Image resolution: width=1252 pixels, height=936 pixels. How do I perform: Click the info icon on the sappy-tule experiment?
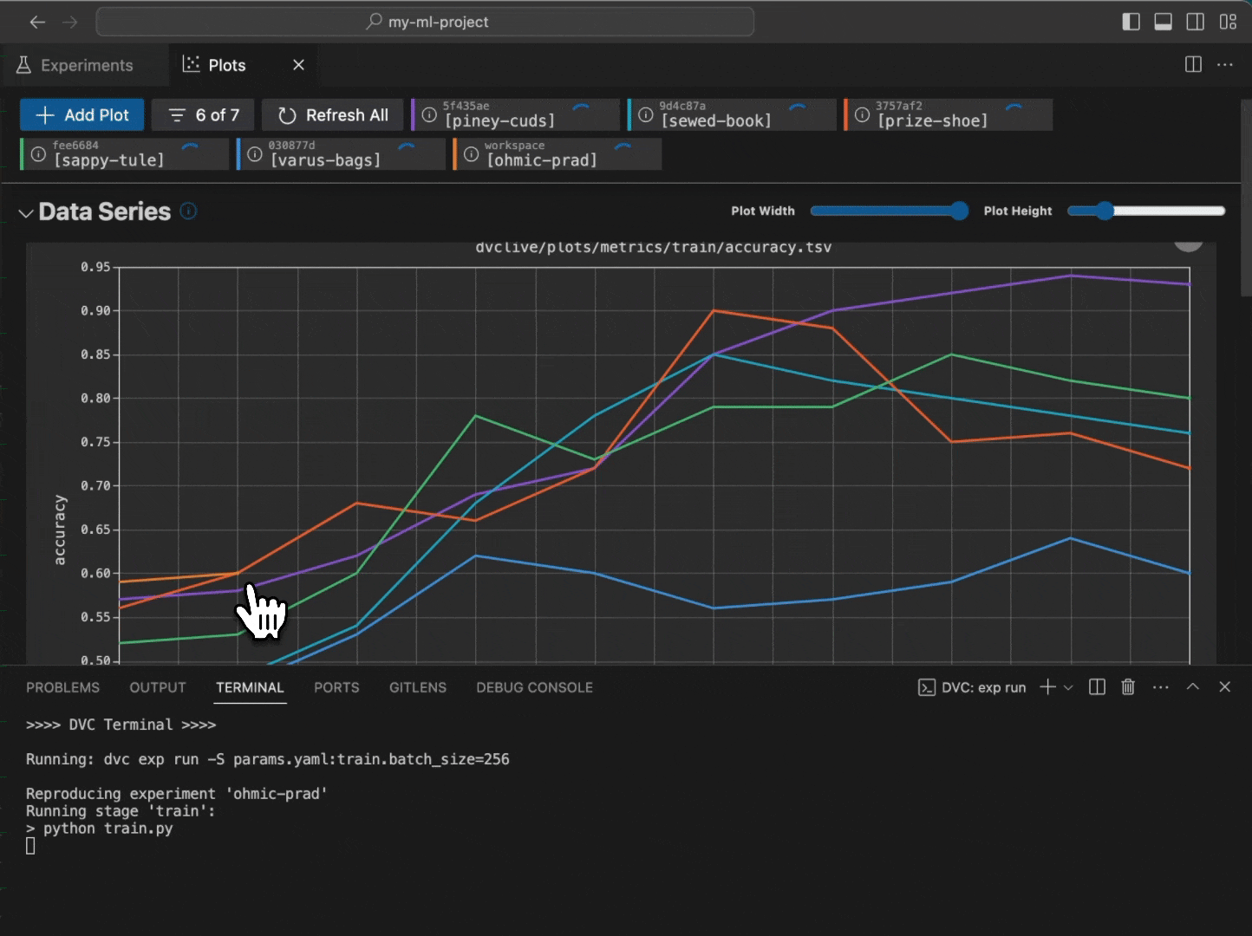click(x=37, y=154)
